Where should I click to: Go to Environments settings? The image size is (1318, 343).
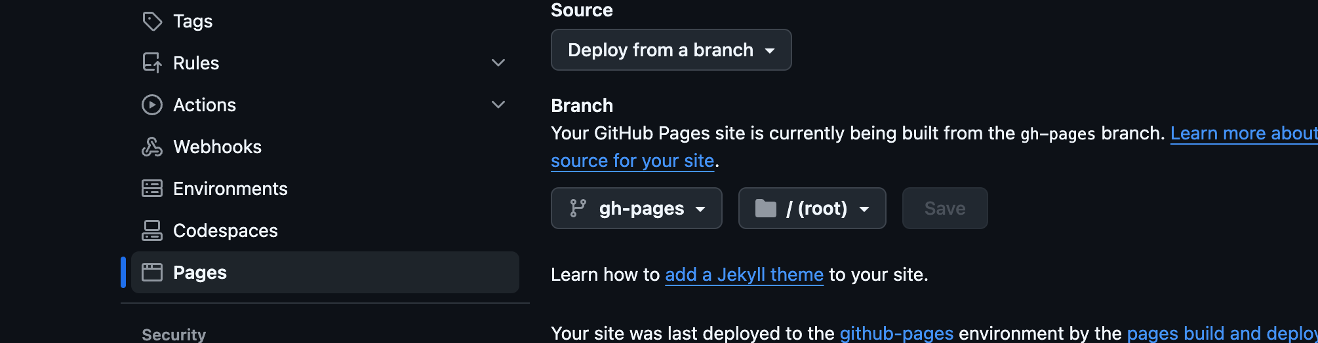325,189
